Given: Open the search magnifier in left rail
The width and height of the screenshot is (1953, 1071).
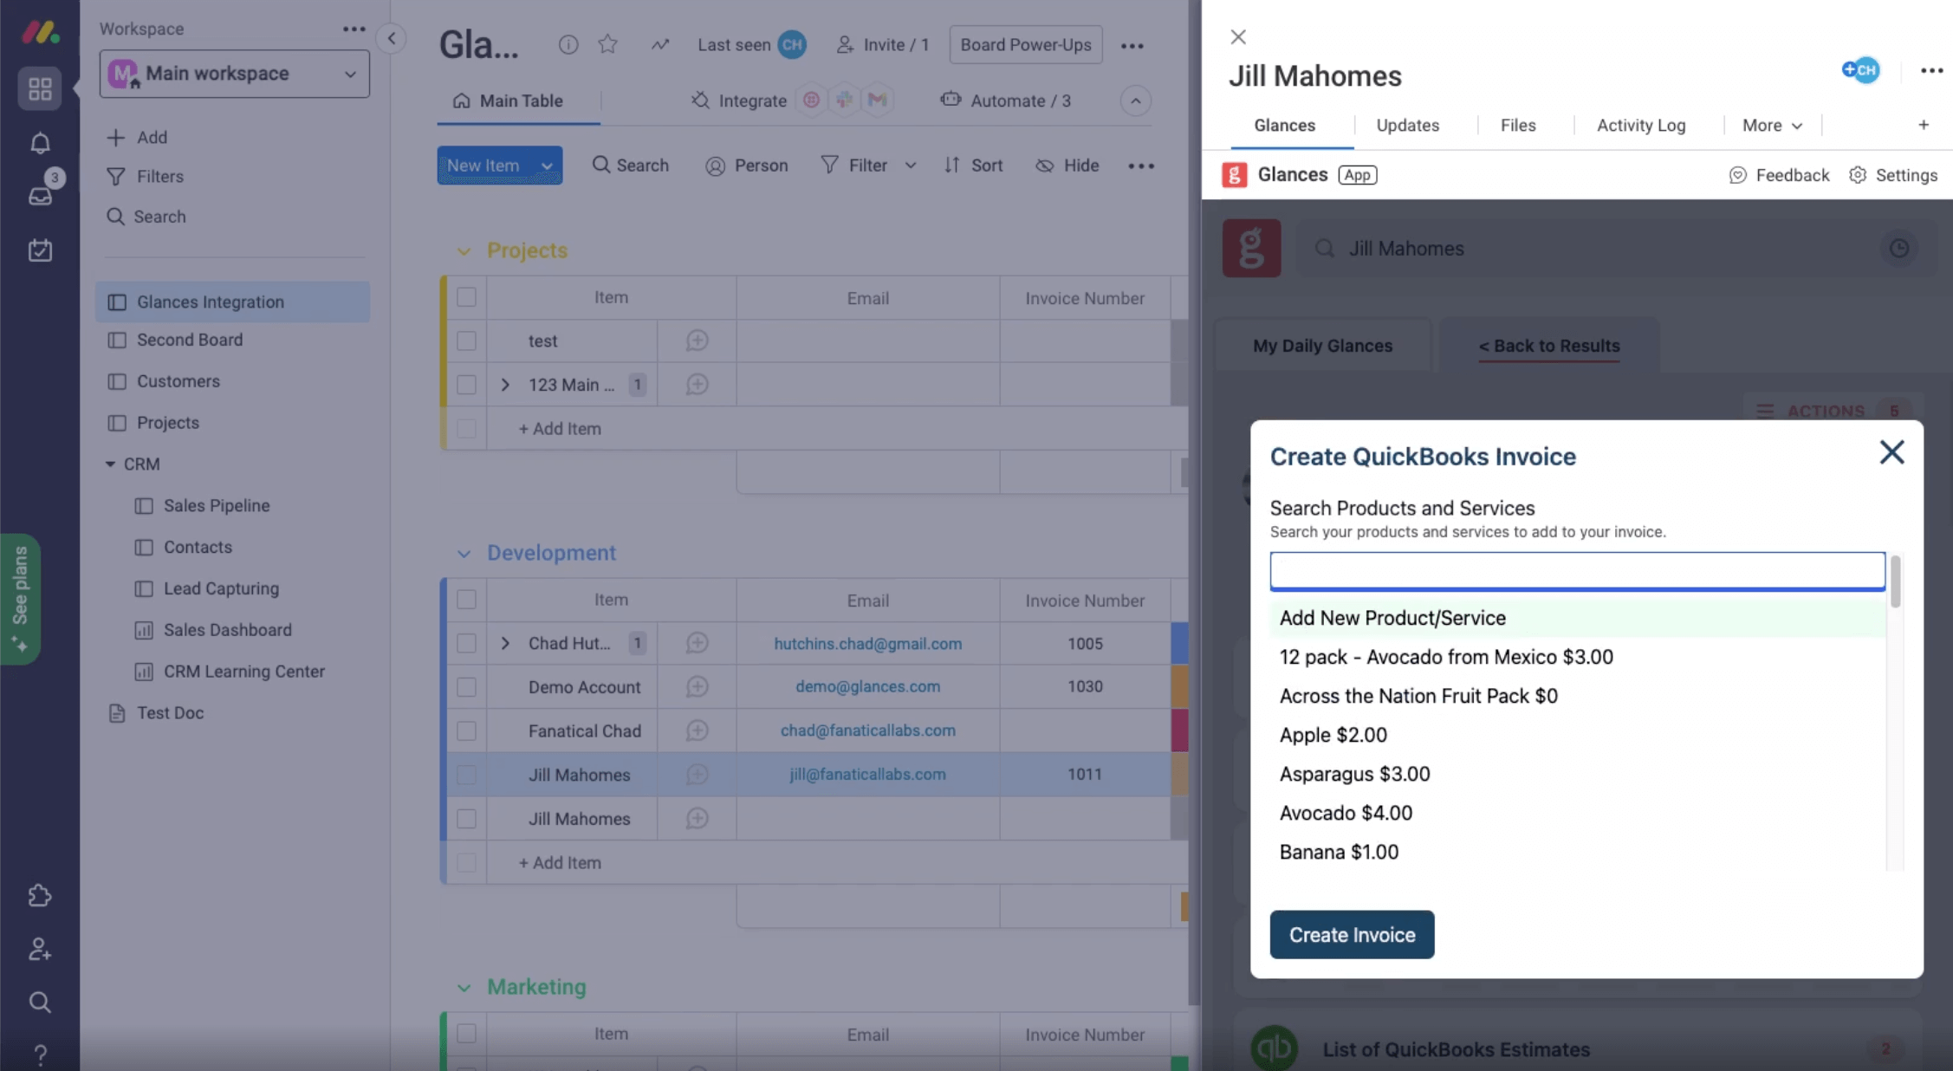Looking at the screenshot, I should (40, 1003).
